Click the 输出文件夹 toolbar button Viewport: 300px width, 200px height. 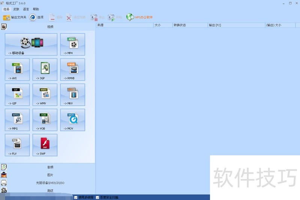[x=15, y=17]
